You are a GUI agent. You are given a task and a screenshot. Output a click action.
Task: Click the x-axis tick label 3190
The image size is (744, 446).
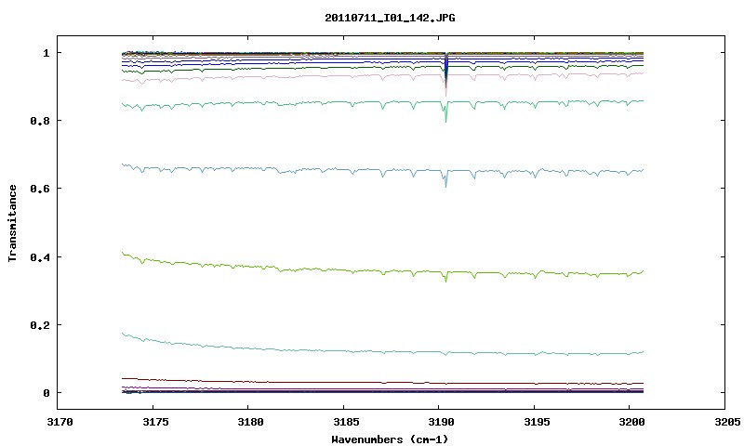441,422
